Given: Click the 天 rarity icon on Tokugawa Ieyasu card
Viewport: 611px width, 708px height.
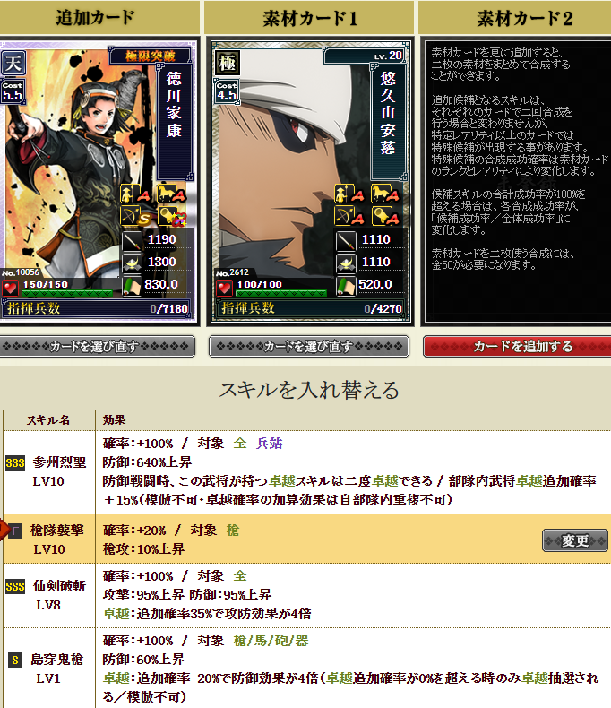Looking at the screenshot, I should [13, 63].
